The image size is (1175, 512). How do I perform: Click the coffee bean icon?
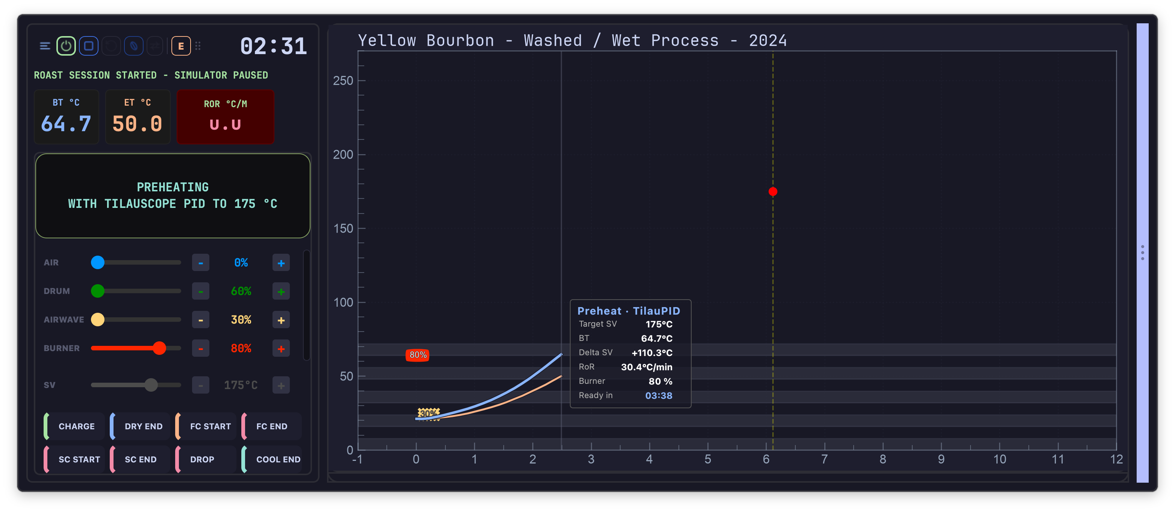pos(134,46)
